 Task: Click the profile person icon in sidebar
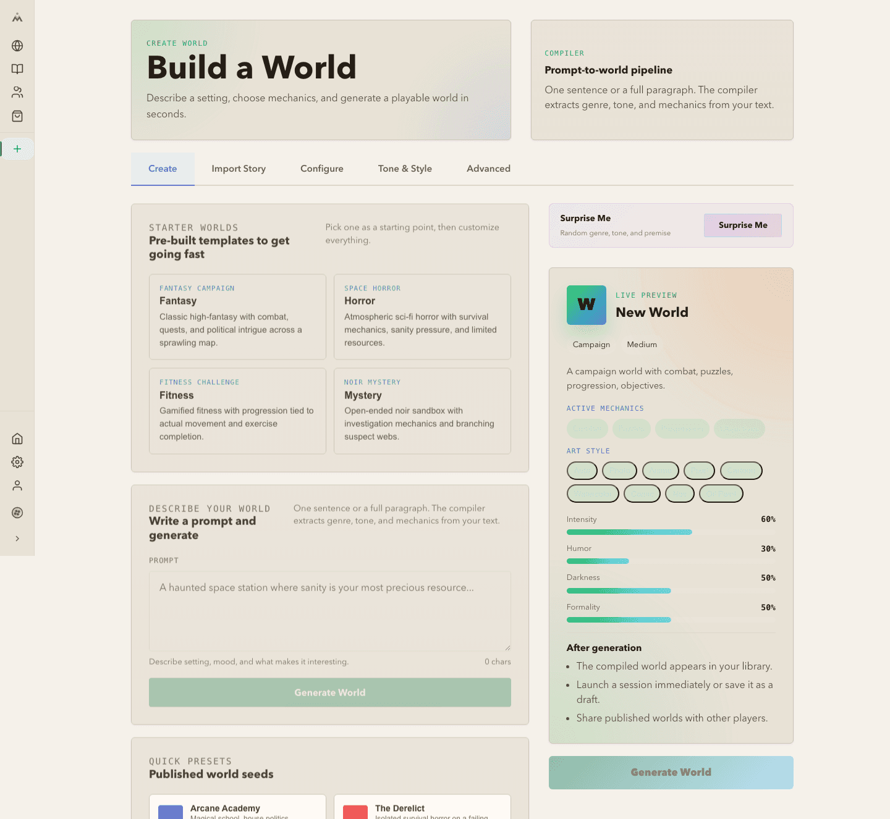[17, 485]
